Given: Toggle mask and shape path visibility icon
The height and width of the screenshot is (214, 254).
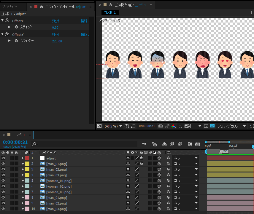Looking at the screenshot, I should (133, 126).
